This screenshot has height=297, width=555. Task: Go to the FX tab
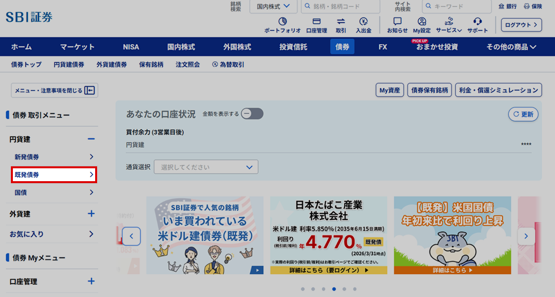click(x=383, y=47)
